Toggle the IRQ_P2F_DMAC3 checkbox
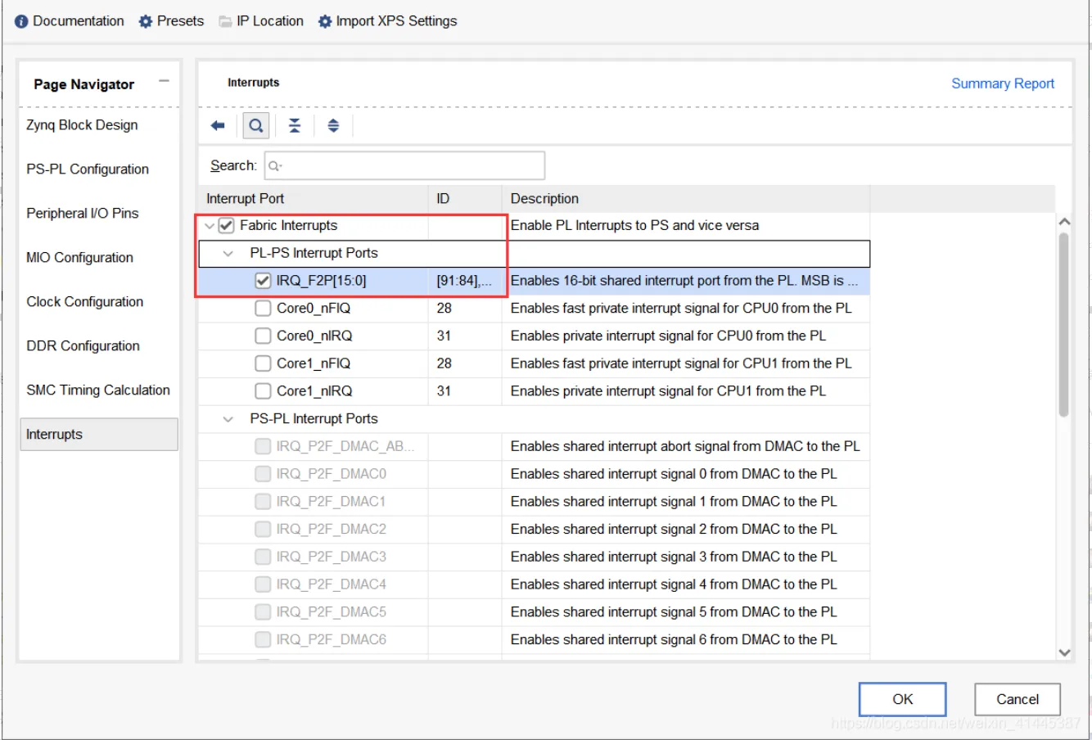 pos(263,557)
